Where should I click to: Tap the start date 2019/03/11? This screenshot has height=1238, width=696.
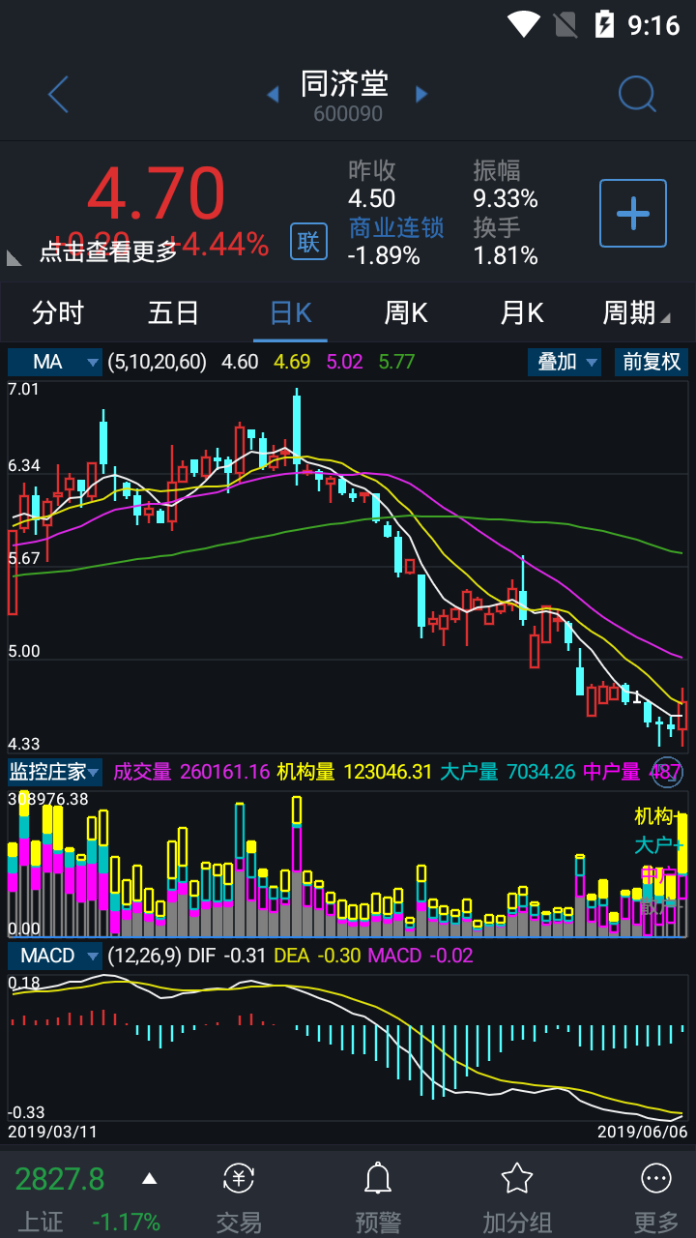point(52,1131)
